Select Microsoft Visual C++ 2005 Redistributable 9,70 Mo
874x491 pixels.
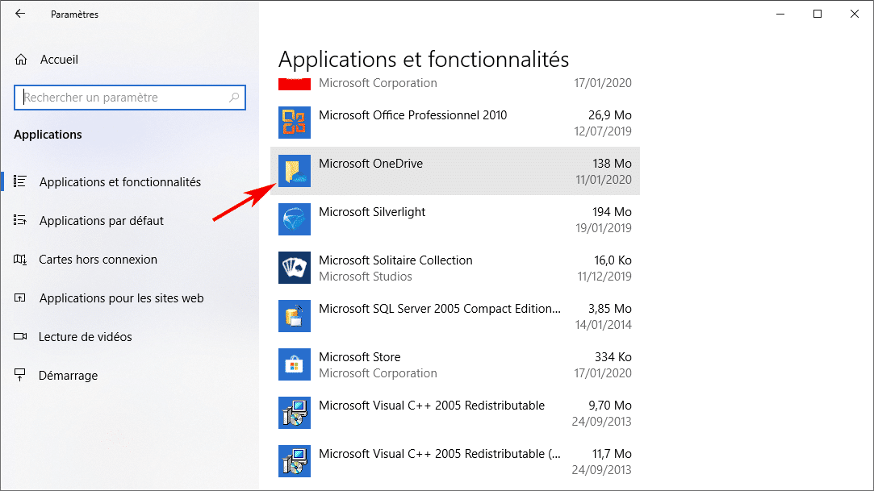tap(432, 406)
